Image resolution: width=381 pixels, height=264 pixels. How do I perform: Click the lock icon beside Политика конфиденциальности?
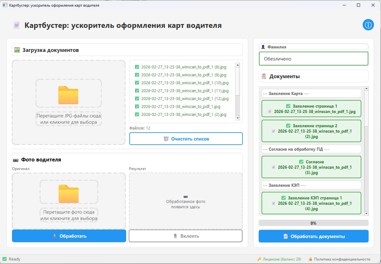[310, 259]
